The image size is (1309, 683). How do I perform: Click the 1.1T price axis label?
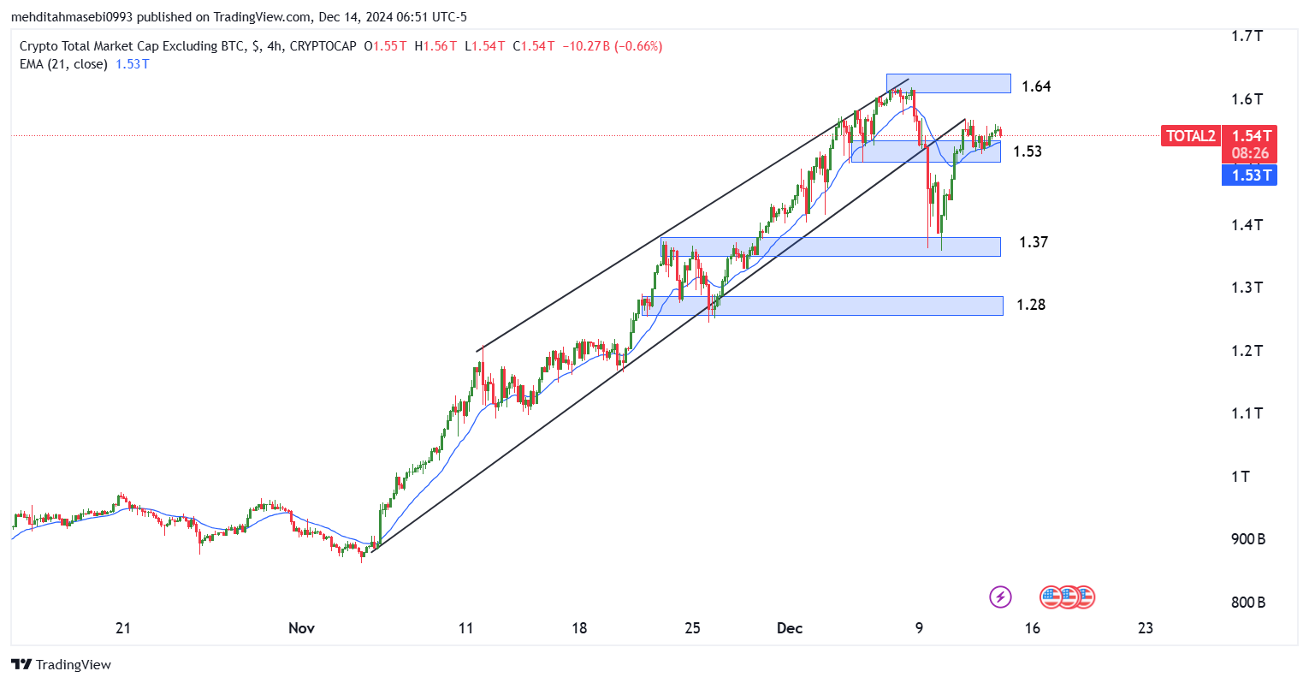click(1247, 413)
